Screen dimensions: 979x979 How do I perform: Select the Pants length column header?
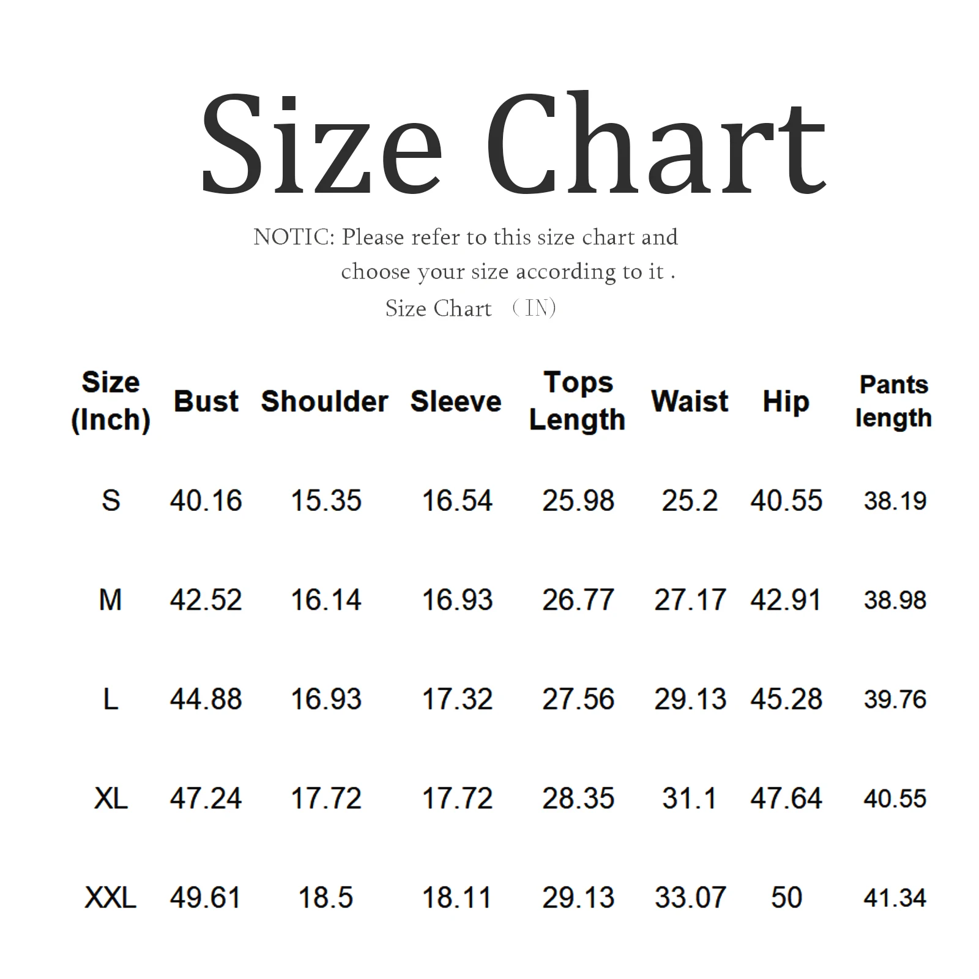893,401
